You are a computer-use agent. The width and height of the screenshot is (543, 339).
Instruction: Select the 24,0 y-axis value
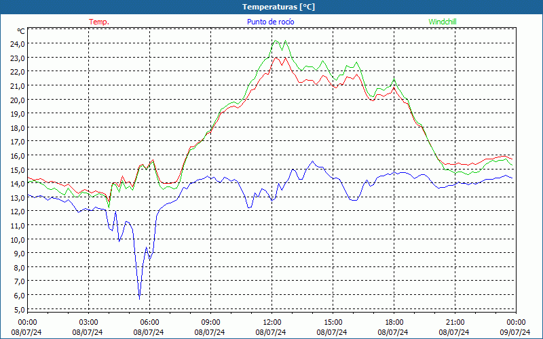(18, 44)
